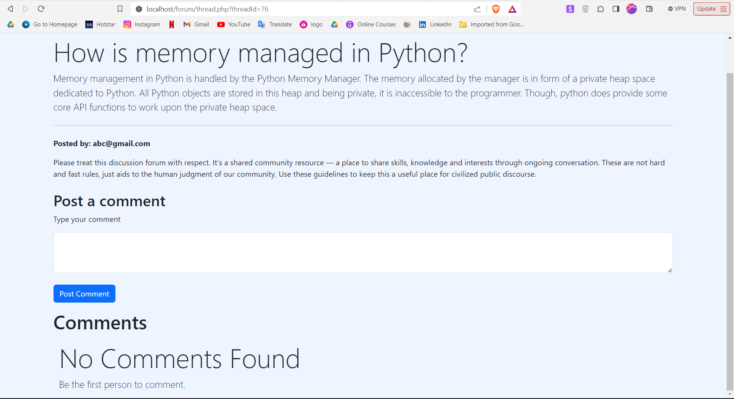This screenshot has height=399, width=734.
Task: Click the address bar URL
Action: pos(208,9)
